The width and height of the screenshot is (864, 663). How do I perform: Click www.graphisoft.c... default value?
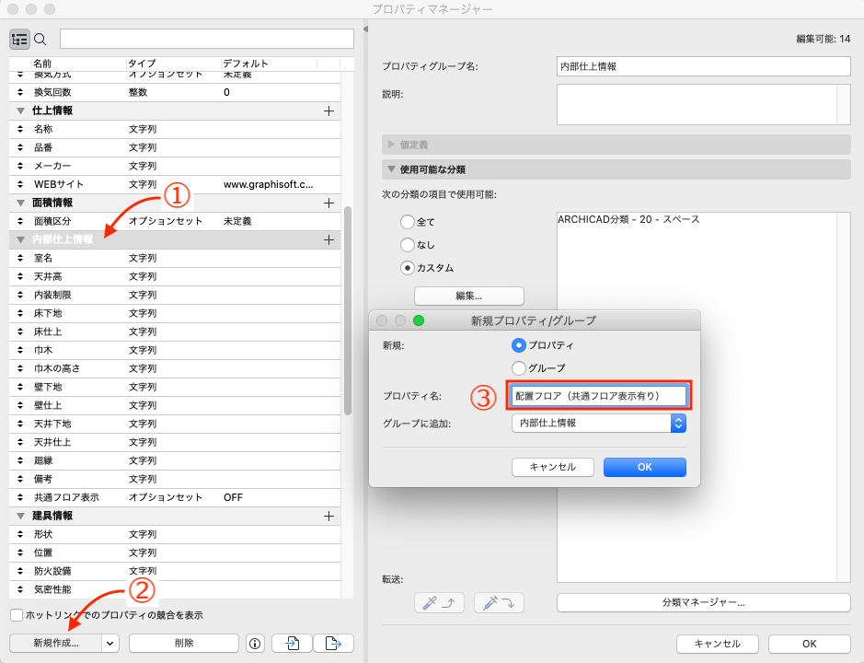269,184
